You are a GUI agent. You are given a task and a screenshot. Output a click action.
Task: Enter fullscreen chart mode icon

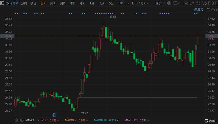click(x=198, y=3)
